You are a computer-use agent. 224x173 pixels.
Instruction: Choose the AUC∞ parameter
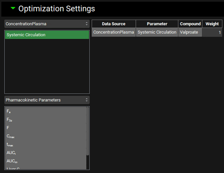pyautogui.click(x=45, y=161)
